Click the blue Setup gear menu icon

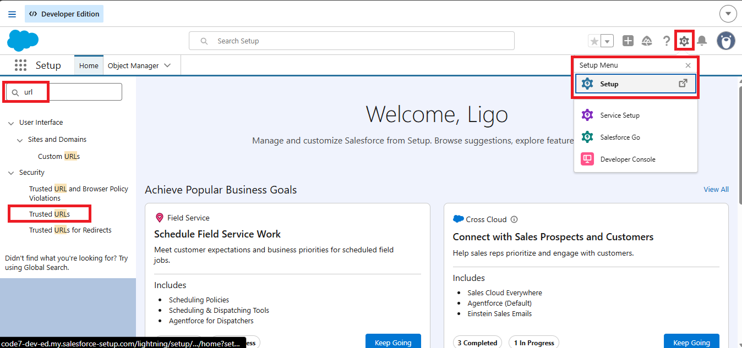(x=587, y=84)
